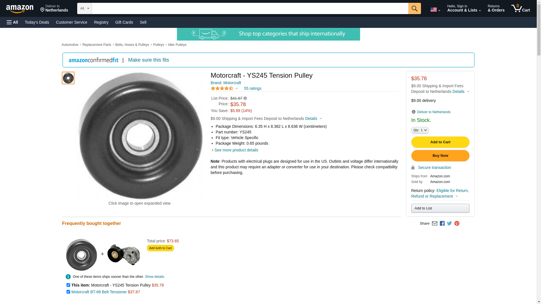Share product on Pinterest
The width and height of the screenshot is (541, 304).
tap(457, 223)
